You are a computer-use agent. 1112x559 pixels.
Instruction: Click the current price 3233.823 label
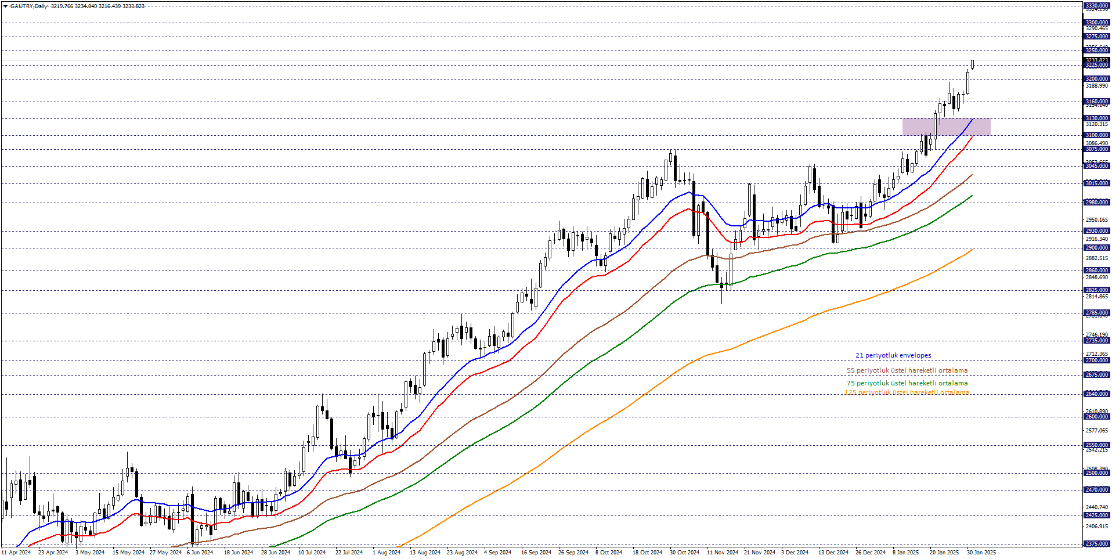click(x=1096, y=60)
